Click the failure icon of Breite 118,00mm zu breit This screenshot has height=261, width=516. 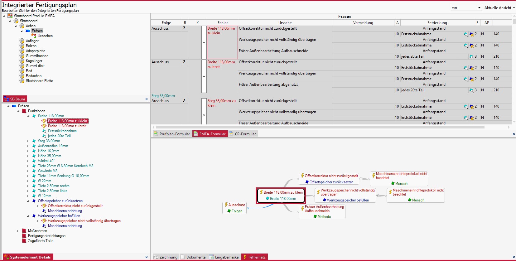tap(44, 126)
